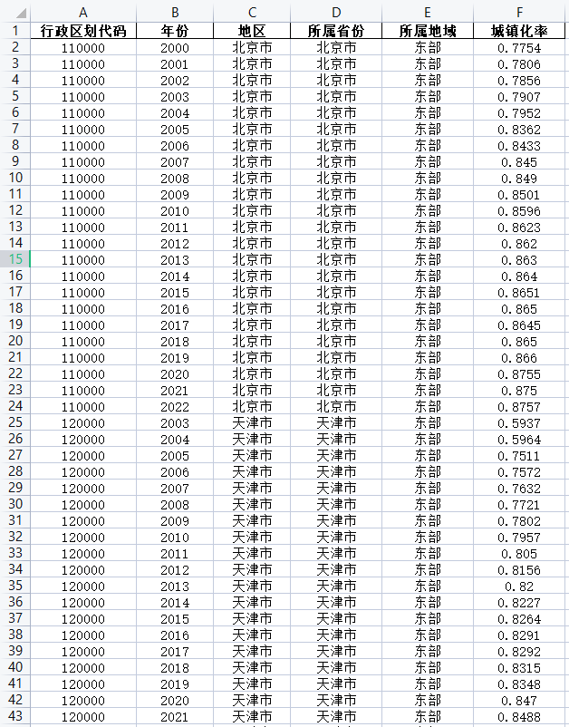569x727 pixels.
Task: Click the 城镇化率 header cell
Action: click(x=519, y=31)
